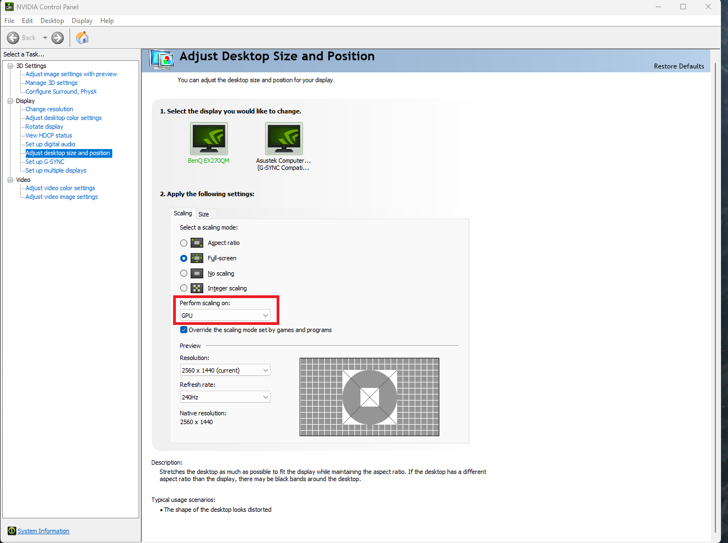Select the No scaling radio button
The image size is (728, 543).
[x=184, y=273]
